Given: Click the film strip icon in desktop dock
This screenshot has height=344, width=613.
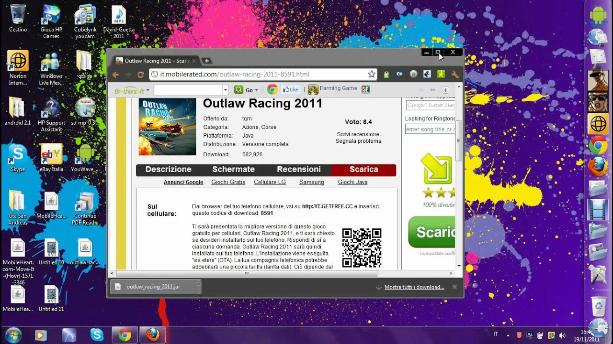Looking at the screenshot, I should tap(598, 209).
